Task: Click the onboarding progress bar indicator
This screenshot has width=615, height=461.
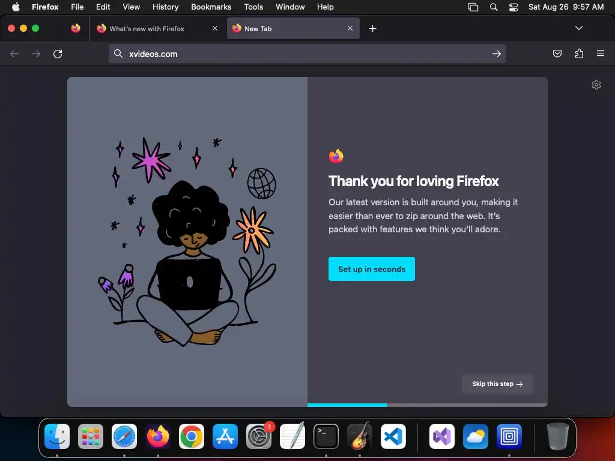Action: tap(427, 405)
